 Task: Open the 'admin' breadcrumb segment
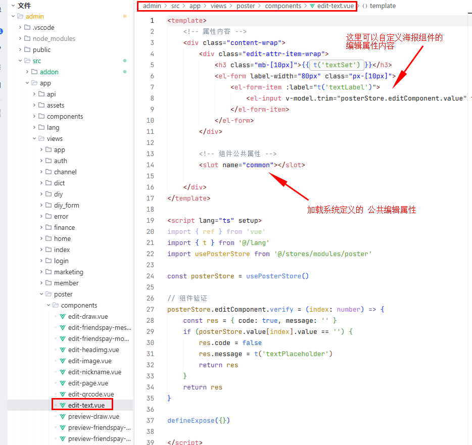152,6
